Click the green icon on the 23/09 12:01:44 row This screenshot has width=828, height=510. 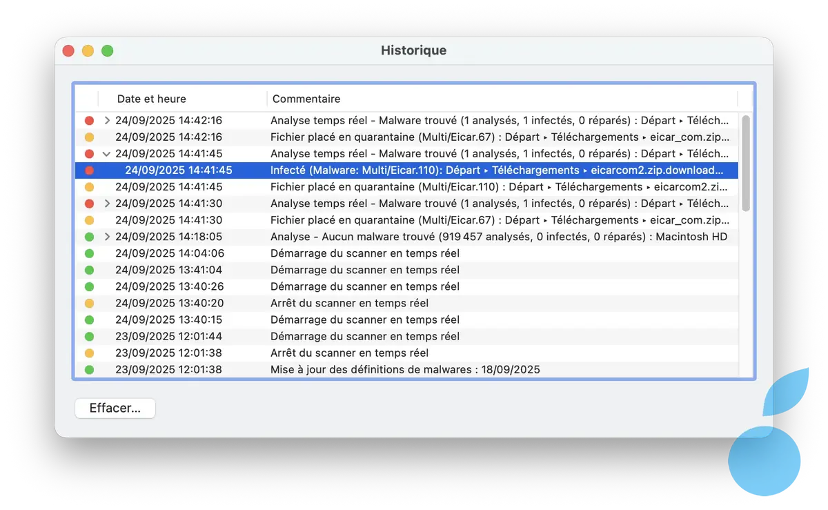coord(89,336)
